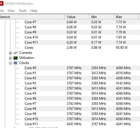Select power row Core #11 at 0.20 W
The image size is (140, 128).
[82, 42]
